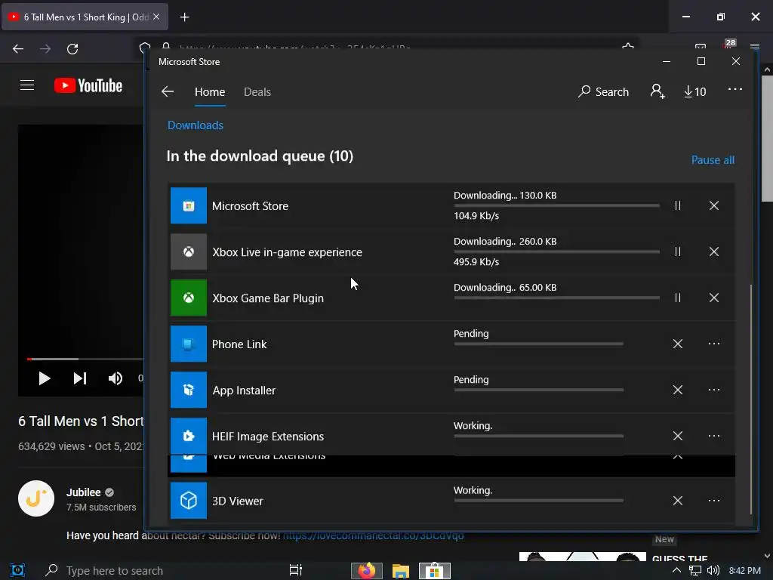Click the 3D Viewer cube icon

[x=188, y=501]
